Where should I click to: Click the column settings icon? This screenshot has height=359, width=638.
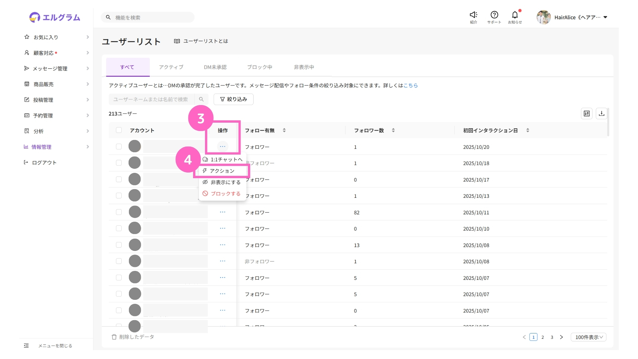[586, 114]
